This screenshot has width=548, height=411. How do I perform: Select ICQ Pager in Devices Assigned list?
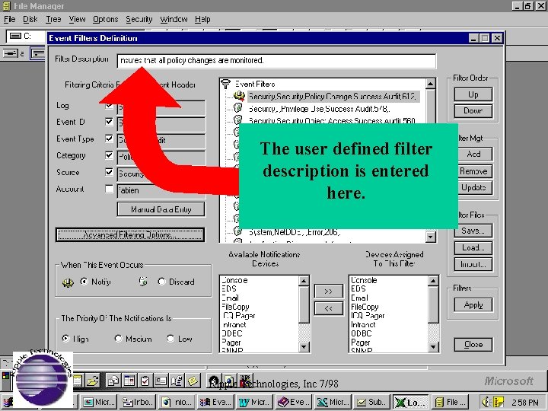[x=368, y=316]
